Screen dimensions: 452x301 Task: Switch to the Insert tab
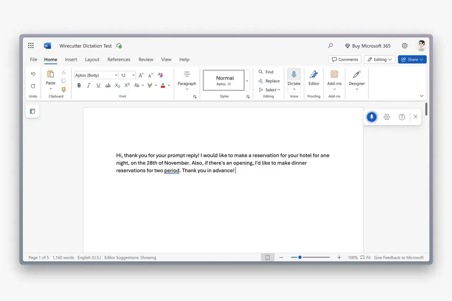71,60
